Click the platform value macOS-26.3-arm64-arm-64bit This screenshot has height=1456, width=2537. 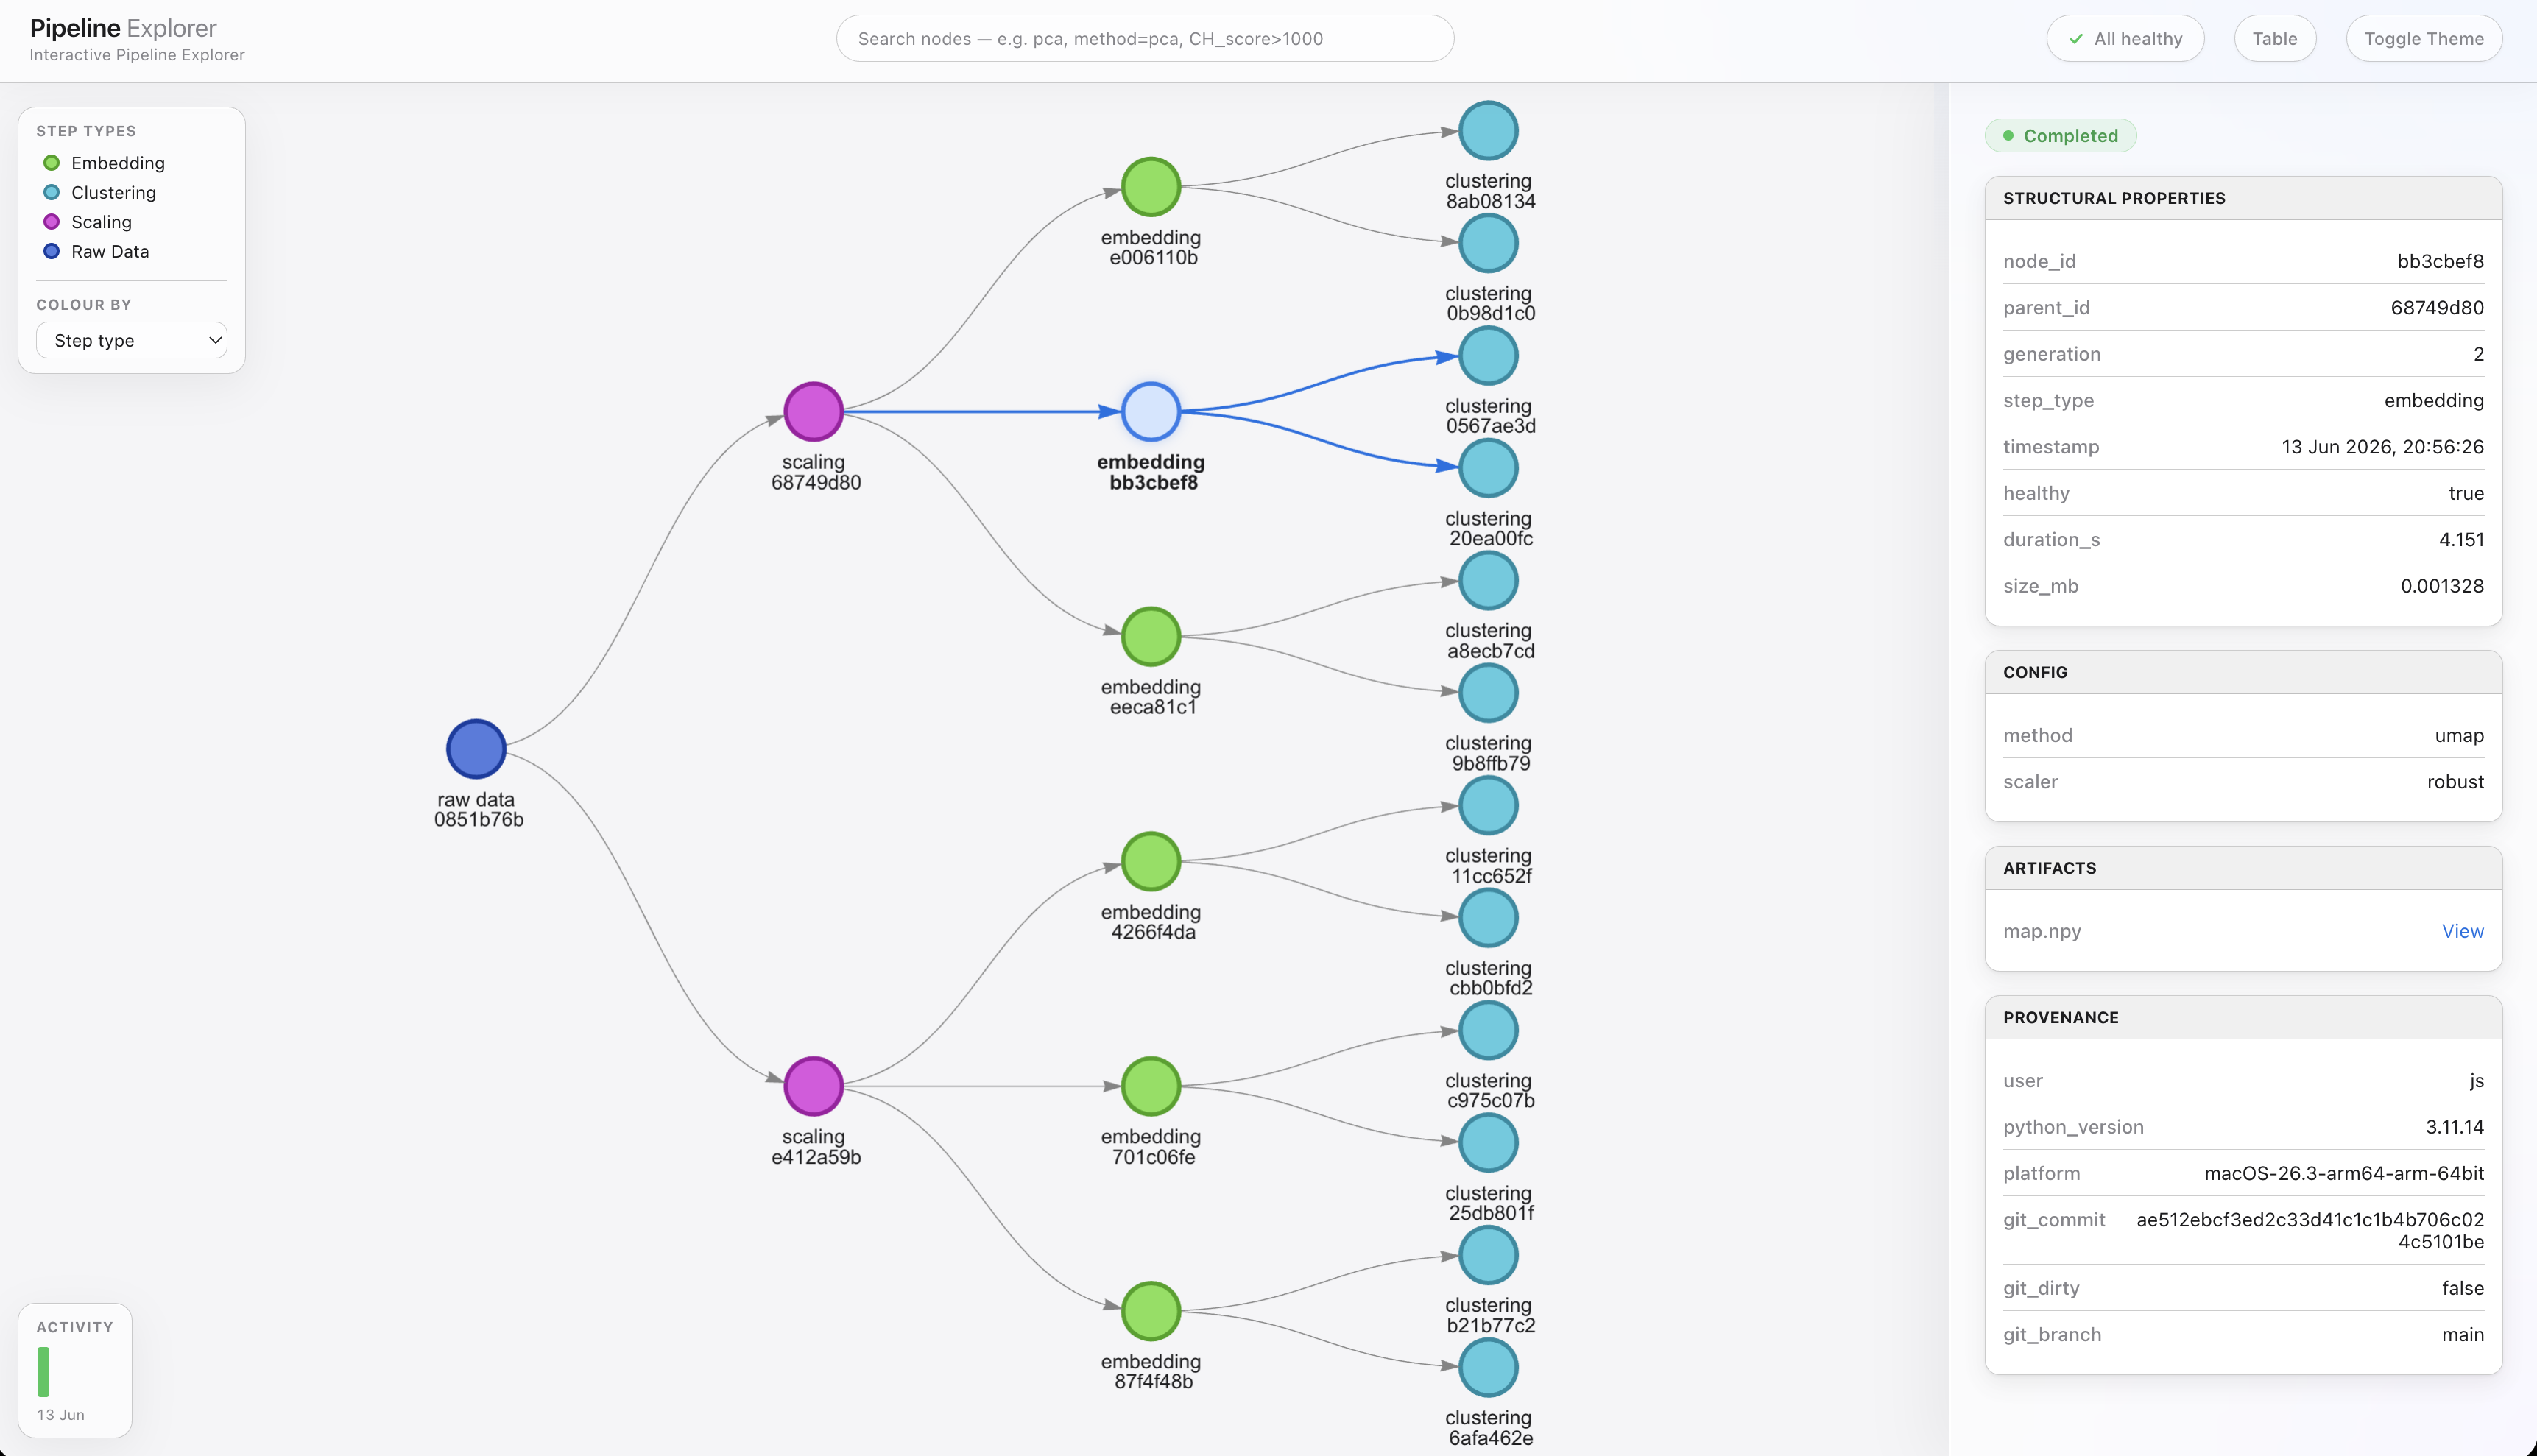click(x=2344, y=1174)
